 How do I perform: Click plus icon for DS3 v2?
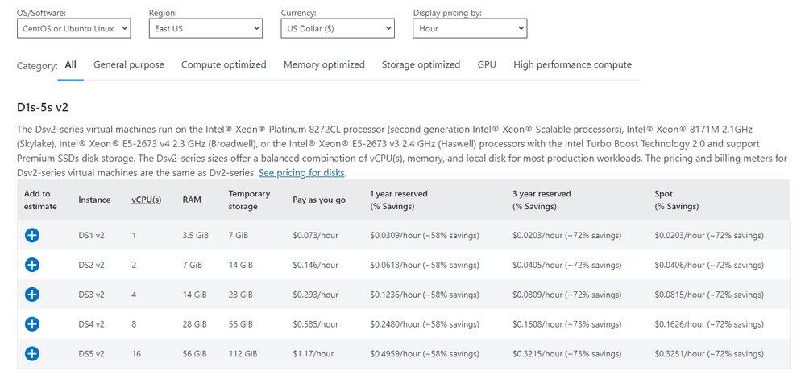pyautogui.click(x=32, y=295)
